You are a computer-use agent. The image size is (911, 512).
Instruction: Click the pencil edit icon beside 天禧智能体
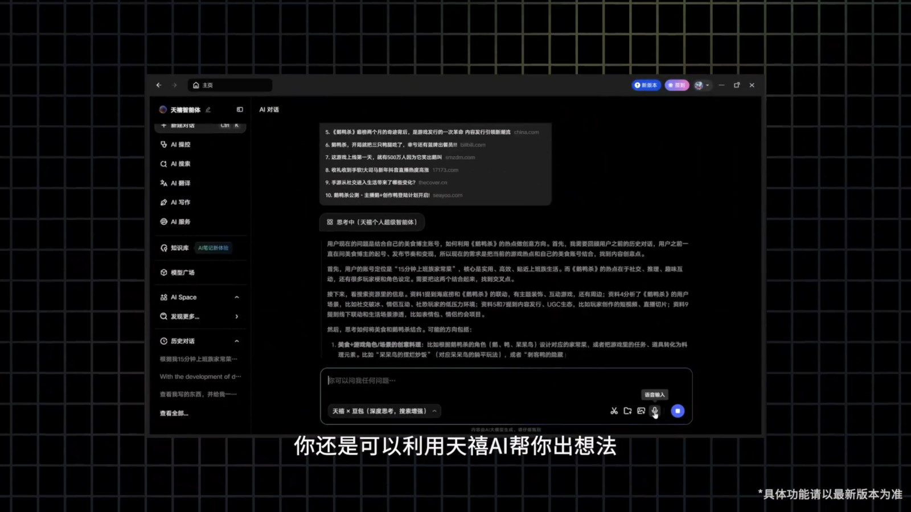(x=208, y=110)
